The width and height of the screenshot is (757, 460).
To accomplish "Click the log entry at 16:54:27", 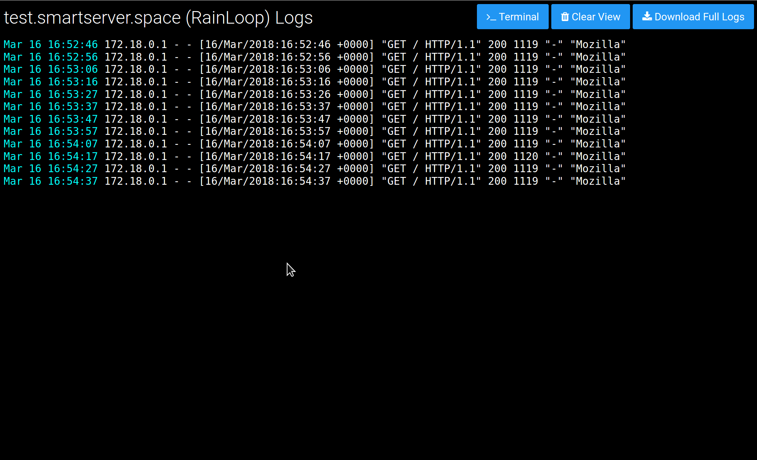I will (x=314, y=169).
